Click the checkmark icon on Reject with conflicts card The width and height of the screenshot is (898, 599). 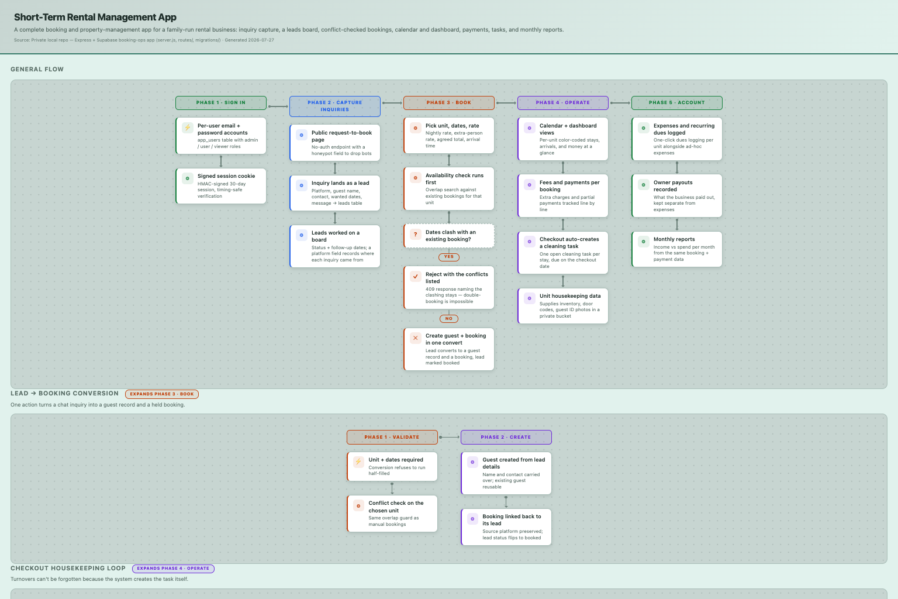(416, 276)
